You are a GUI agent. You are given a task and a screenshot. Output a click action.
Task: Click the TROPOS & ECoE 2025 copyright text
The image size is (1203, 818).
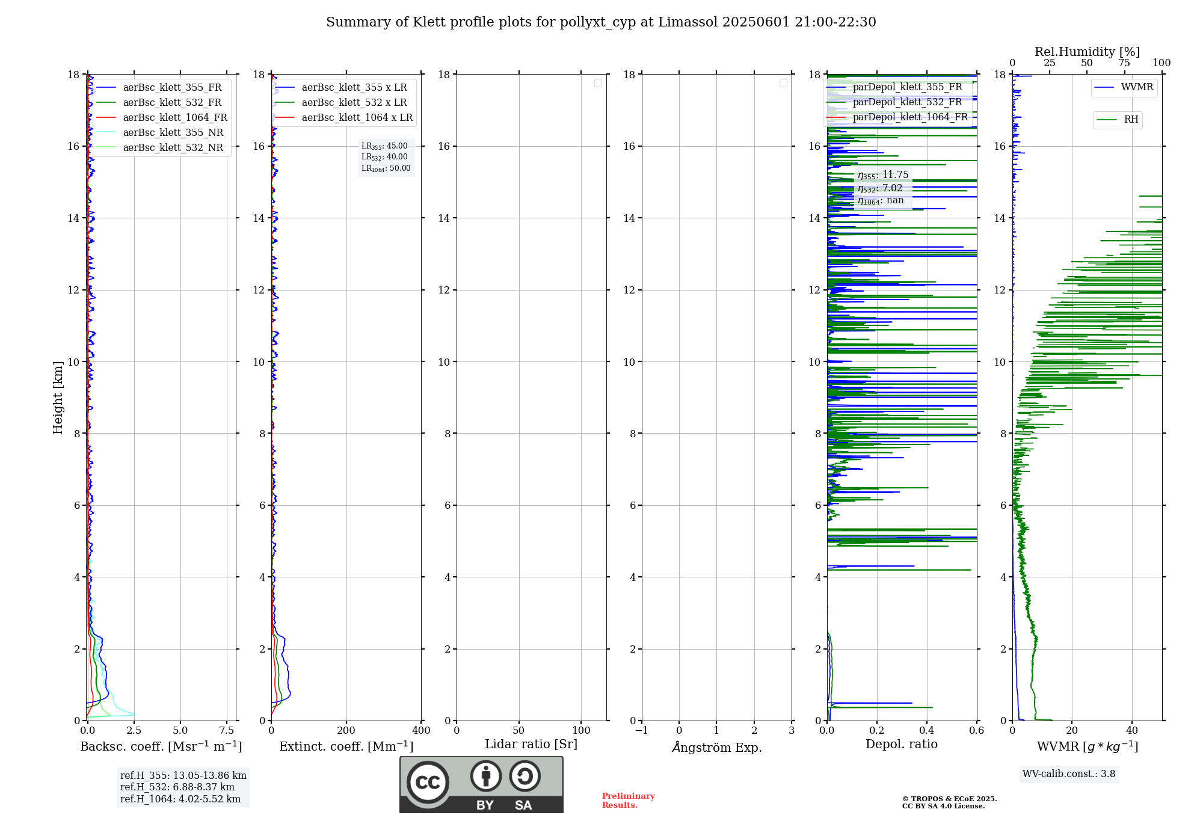click(x=950, y=799)
